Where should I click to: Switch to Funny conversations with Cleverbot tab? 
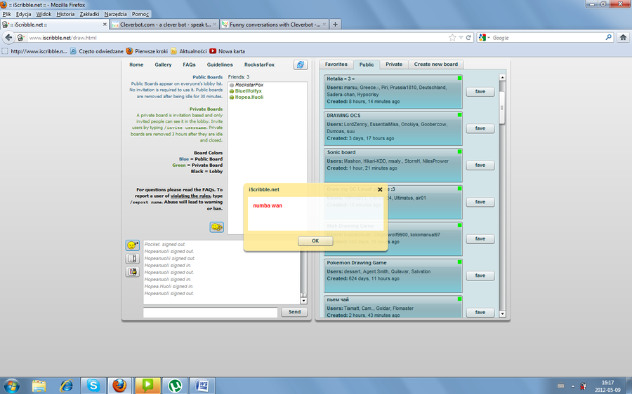(275, 25)
